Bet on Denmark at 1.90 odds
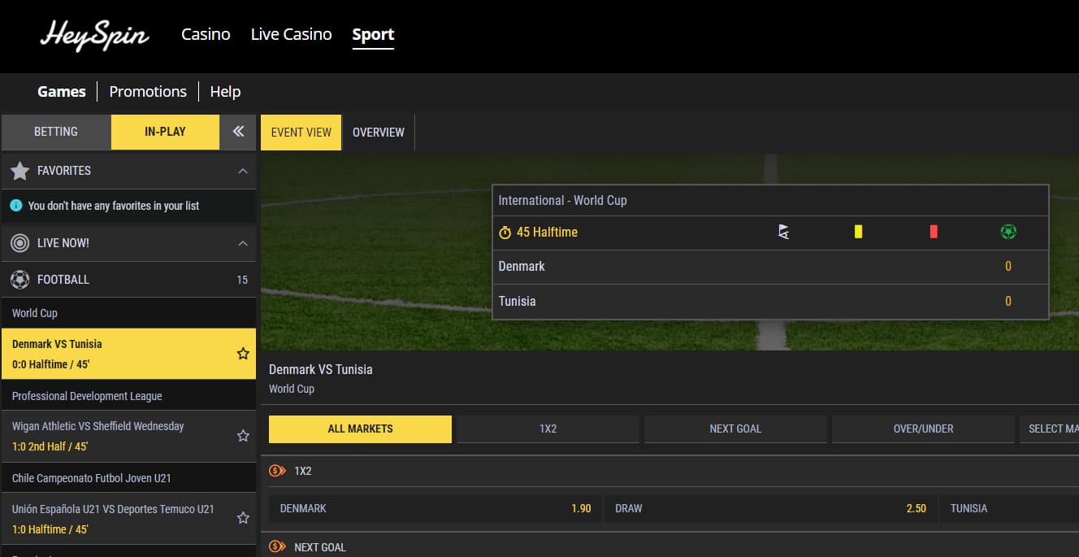Image resolution: width=1079 pixels, height=557 pixels. (x=435, y=509)
